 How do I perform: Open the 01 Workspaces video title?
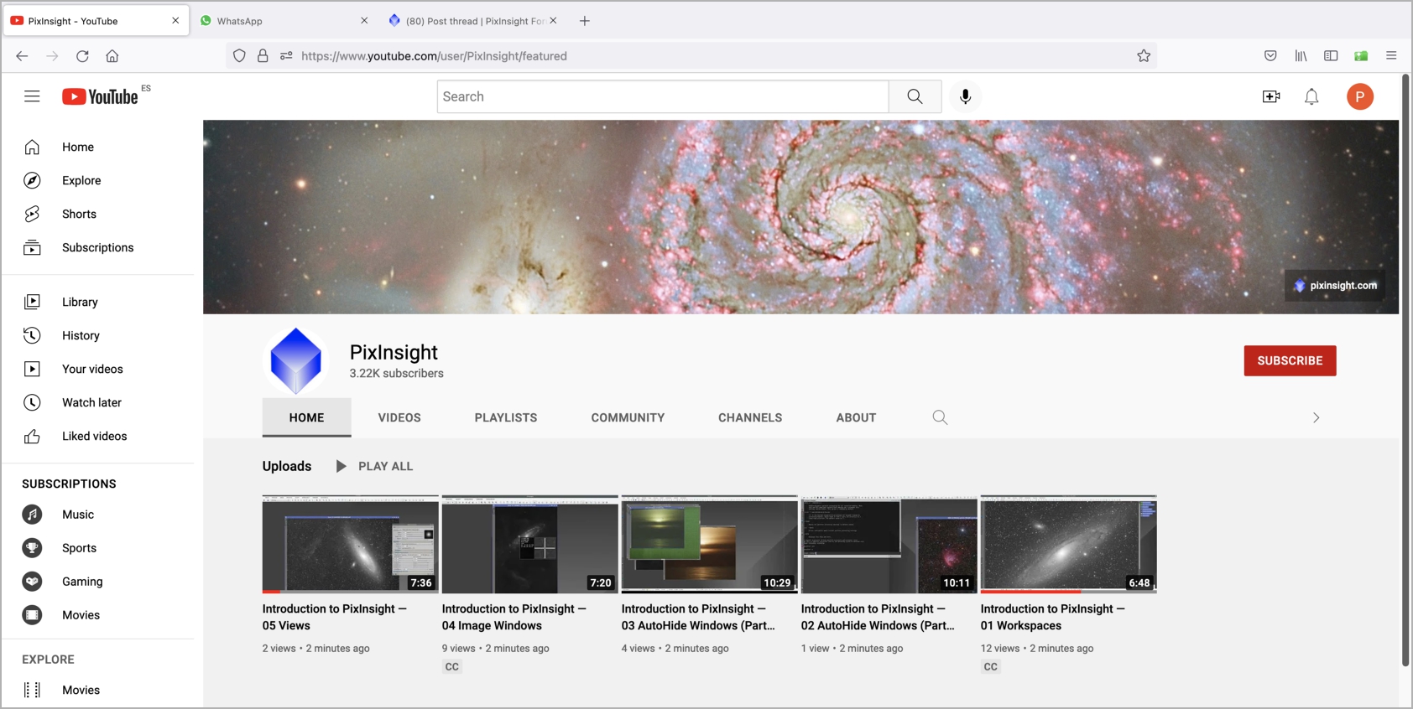(x=1053, y=618)
